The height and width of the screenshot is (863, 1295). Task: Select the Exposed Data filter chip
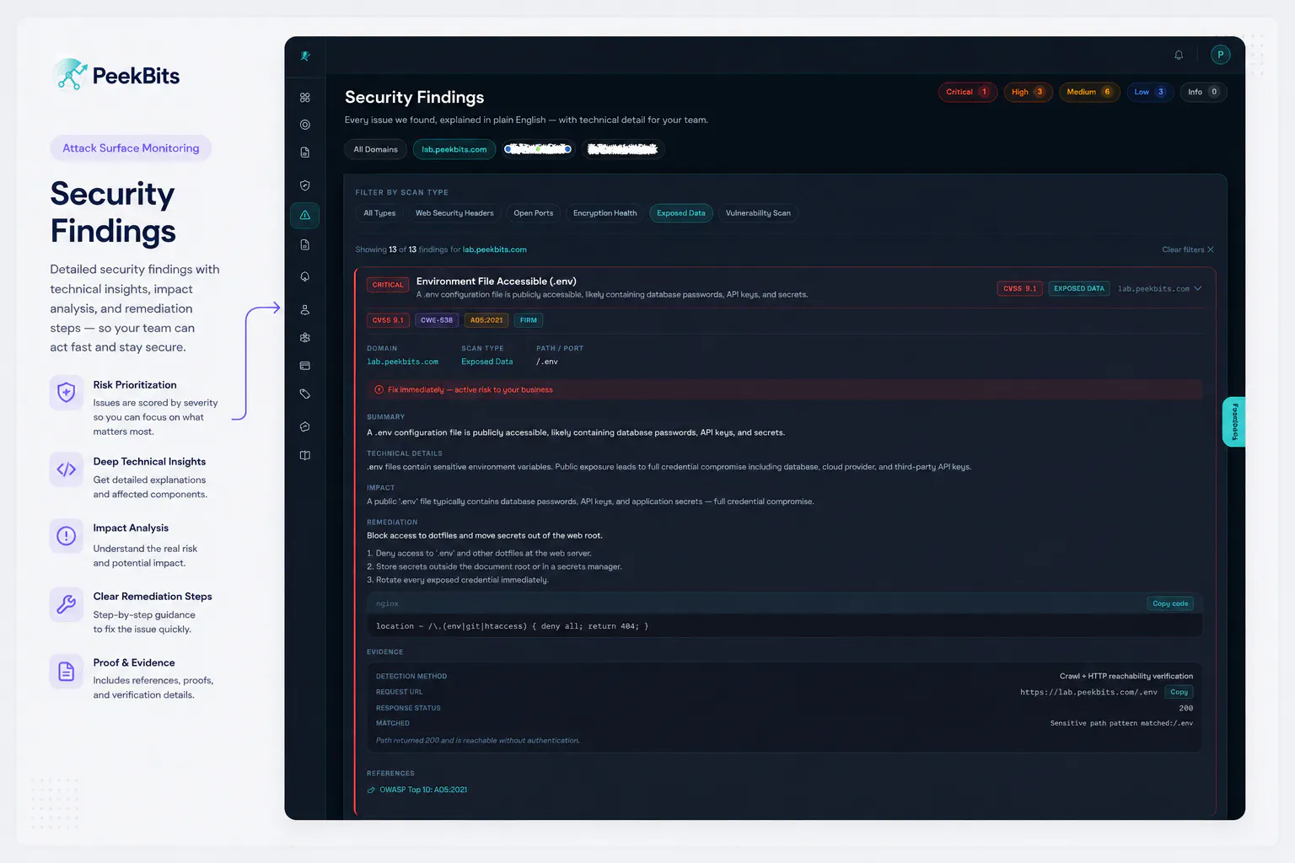[x=681, y=213]
